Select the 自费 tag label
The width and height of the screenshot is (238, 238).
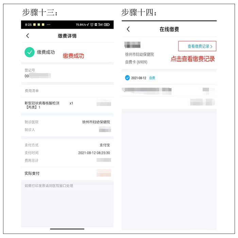(x=152, y=78)
